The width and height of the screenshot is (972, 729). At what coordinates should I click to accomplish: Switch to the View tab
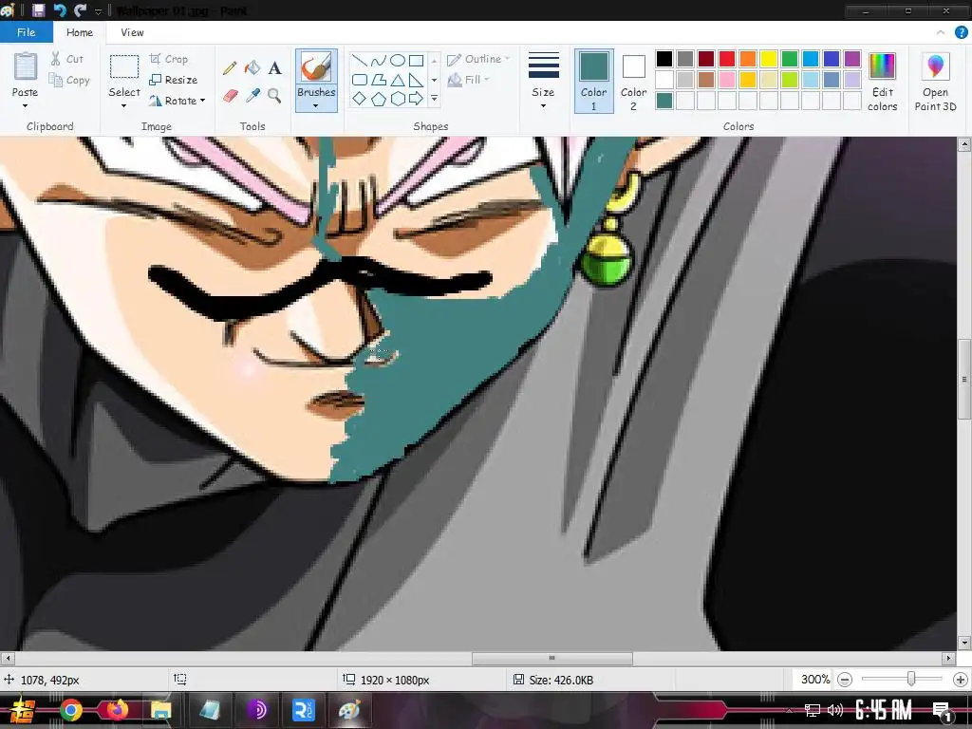point(132,32)
